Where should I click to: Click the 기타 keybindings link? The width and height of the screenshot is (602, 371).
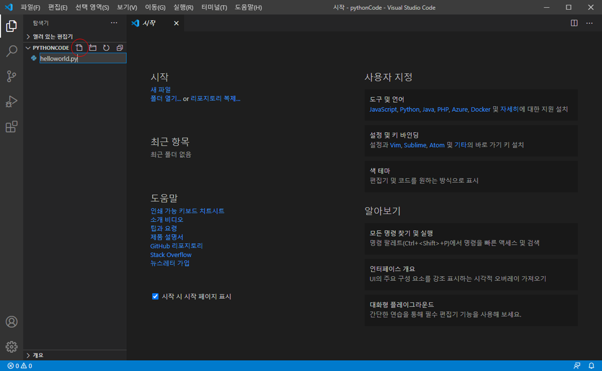point(461,145)
